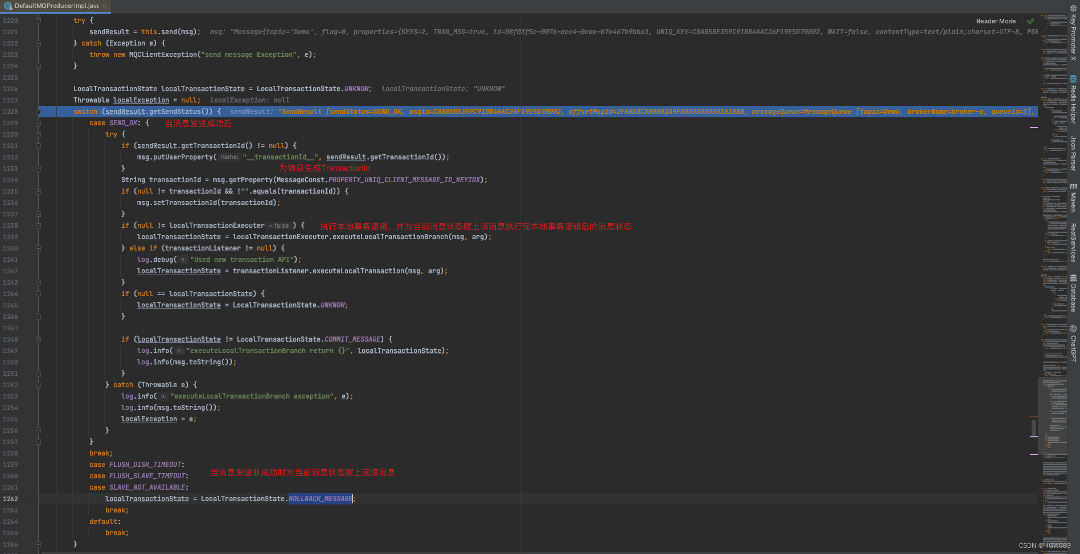Open the Json Parser side tab

tap(1073, 153)
